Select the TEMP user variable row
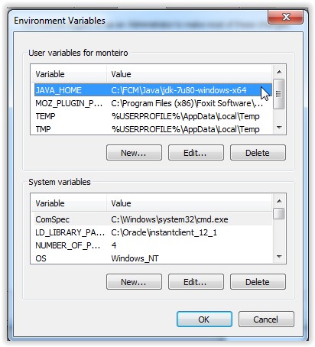 [x=153, y=116]
